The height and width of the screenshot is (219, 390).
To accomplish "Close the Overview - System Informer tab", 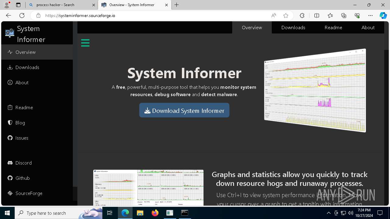I will click(166, 5).
